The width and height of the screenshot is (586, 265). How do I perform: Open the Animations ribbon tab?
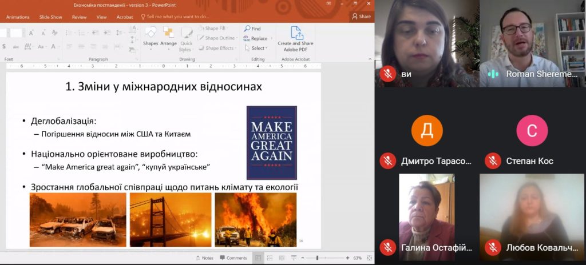(17, 17)
